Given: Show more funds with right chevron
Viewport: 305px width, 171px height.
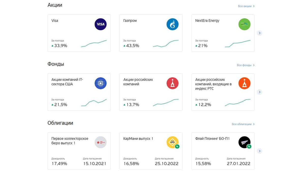Looking at the screenshot, I should [x=259, y=92].
